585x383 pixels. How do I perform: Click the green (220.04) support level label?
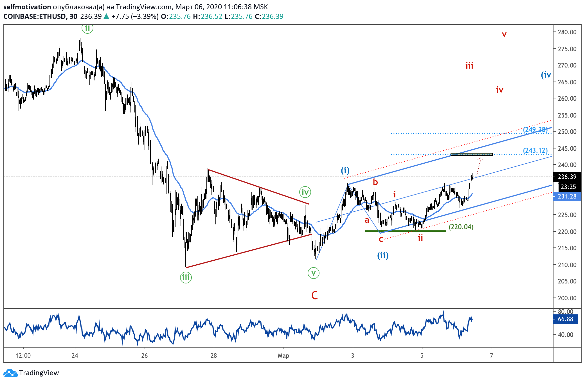461,227
